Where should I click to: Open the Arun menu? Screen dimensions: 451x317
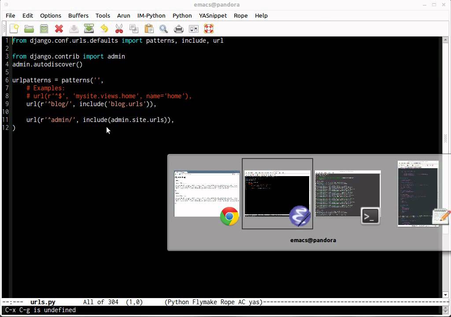pyautogui.click(x=123, y=15)
